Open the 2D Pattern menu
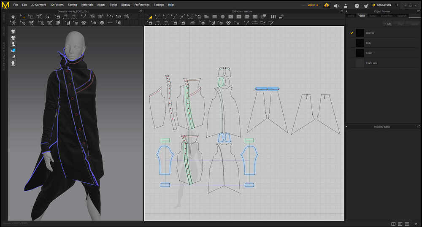 pos(57,5)
